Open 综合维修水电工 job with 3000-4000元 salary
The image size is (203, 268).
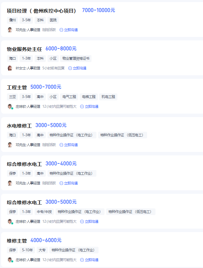pyautogui.click(x=24, y=164)
